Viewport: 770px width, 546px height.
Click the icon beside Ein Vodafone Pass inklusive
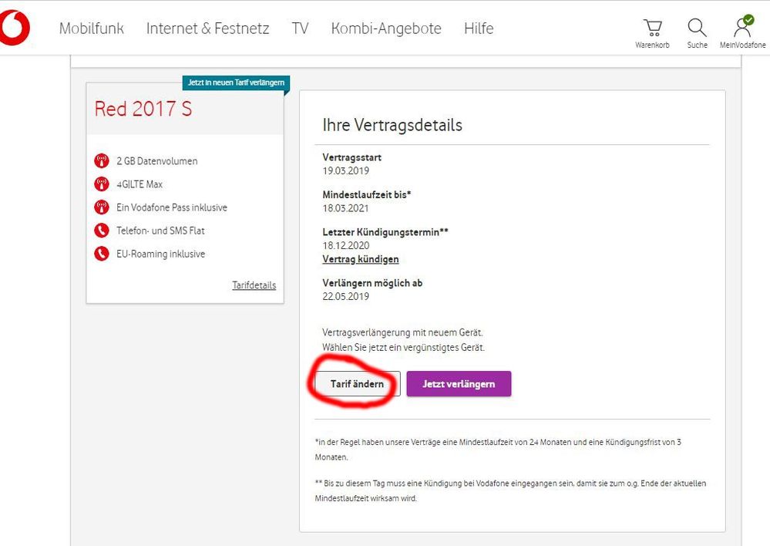pos(102,207)
